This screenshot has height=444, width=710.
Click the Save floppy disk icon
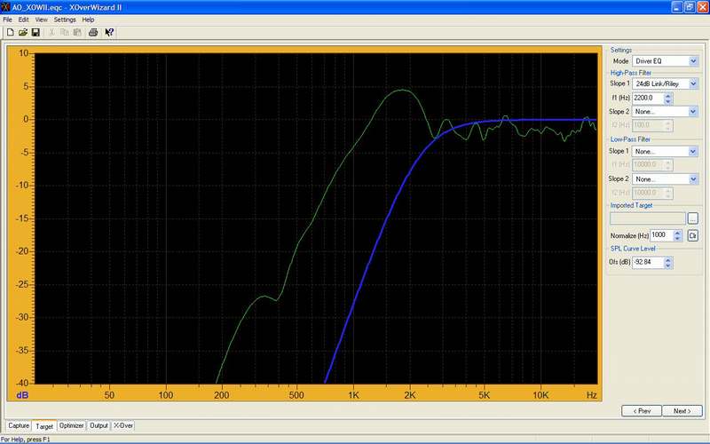(x=35, y=32)
